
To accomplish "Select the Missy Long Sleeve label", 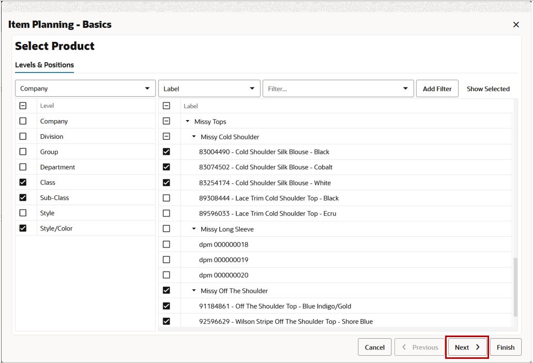I will pos(227,229).
